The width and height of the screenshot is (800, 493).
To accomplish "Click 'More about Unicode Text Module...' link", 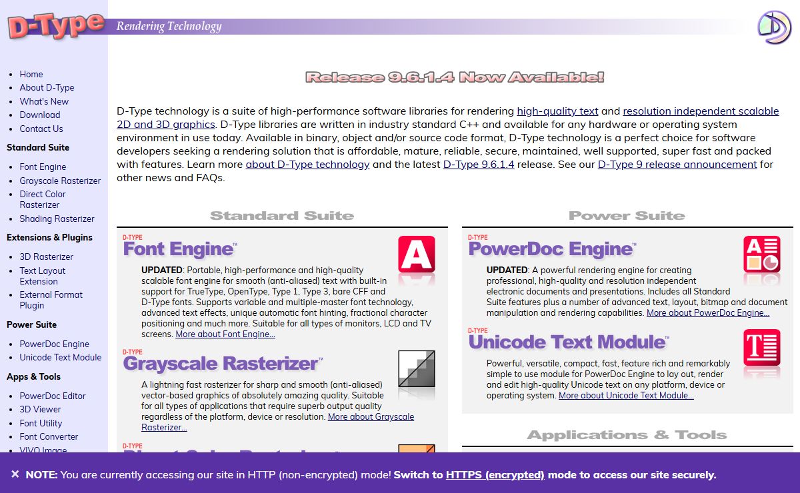I will [x=626, y=395].
